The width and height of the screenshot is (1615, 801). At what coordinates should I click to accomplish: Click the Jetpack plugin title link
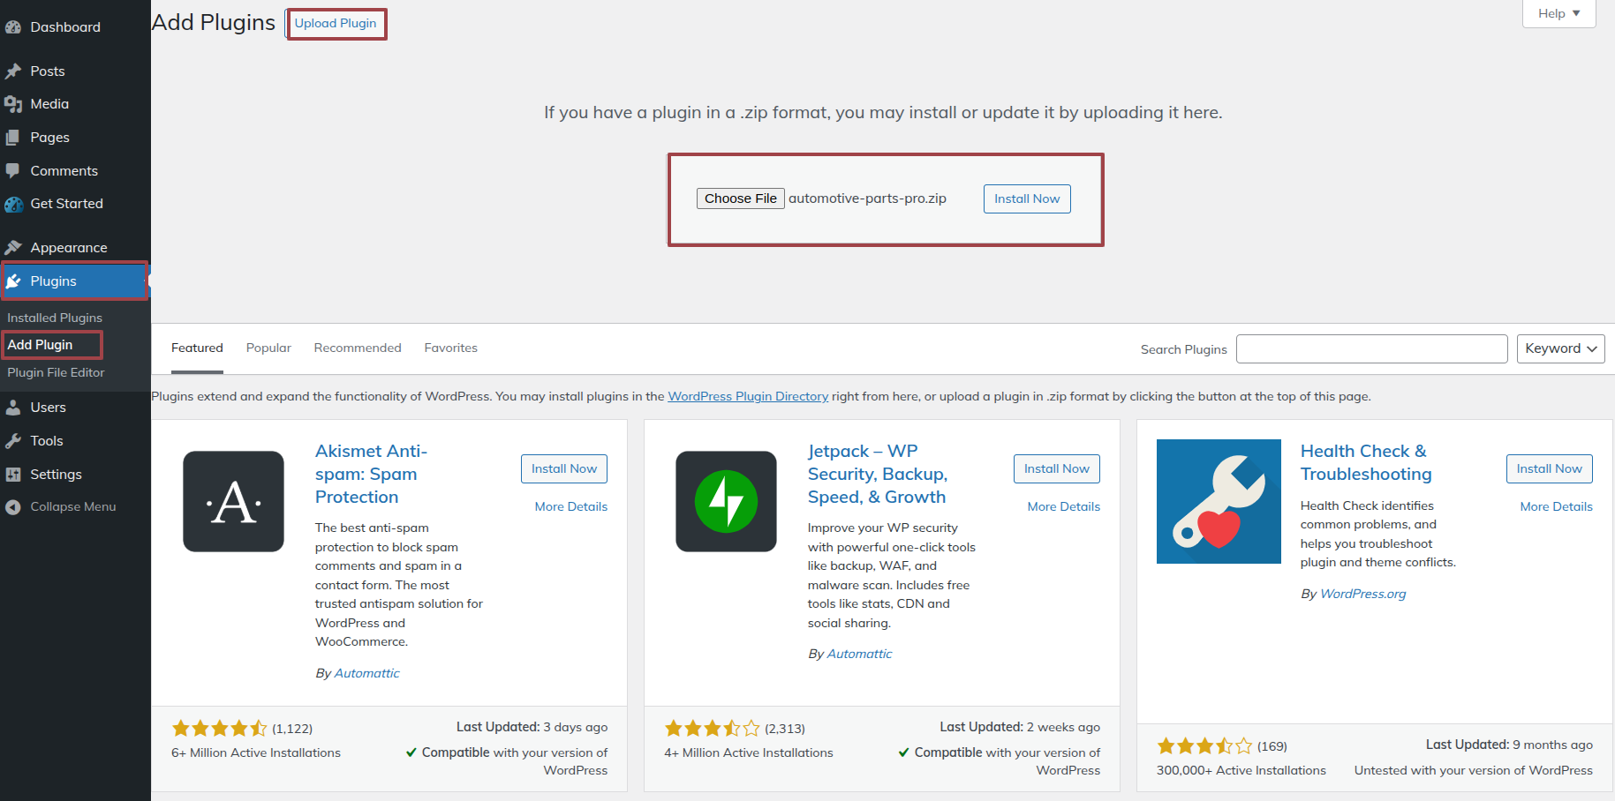point(878,475)
